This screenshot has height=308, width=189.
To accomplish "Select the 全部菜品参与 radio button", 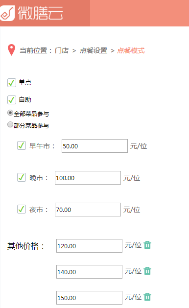I will pos(10,113).
